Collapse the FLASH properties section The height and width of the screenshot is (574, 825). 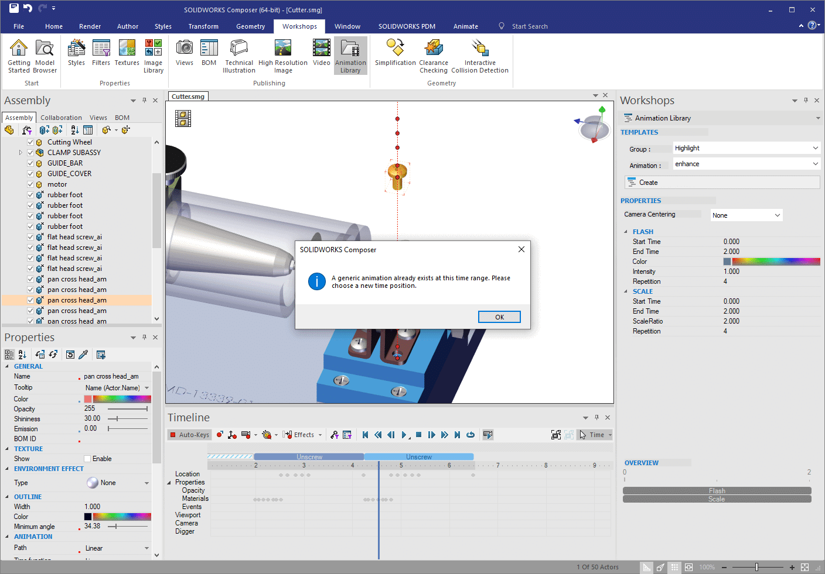point(626,232)
